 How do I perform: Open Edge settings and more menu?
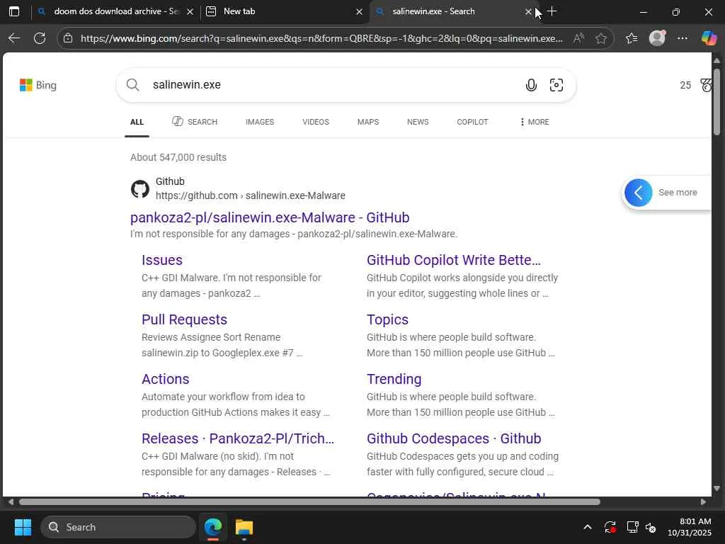(x=683, y=38)
